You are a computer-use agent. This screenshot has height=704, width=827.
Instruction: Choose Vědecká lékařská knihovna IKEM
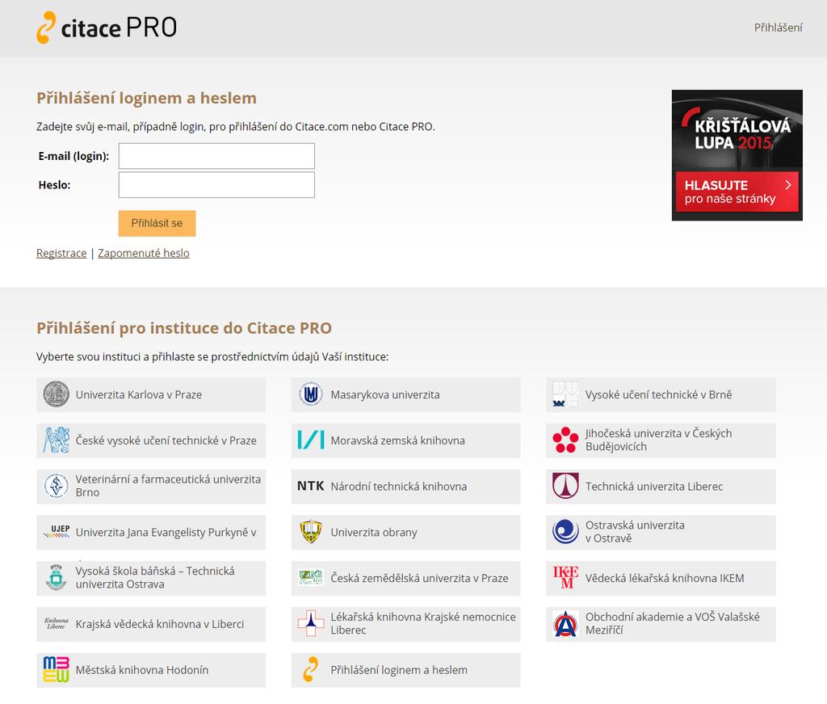click(661, 579)
